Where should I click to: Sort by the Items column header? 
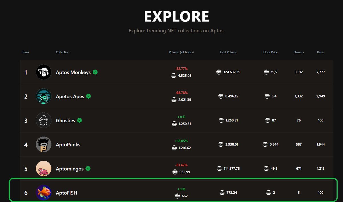pos(321,52)
